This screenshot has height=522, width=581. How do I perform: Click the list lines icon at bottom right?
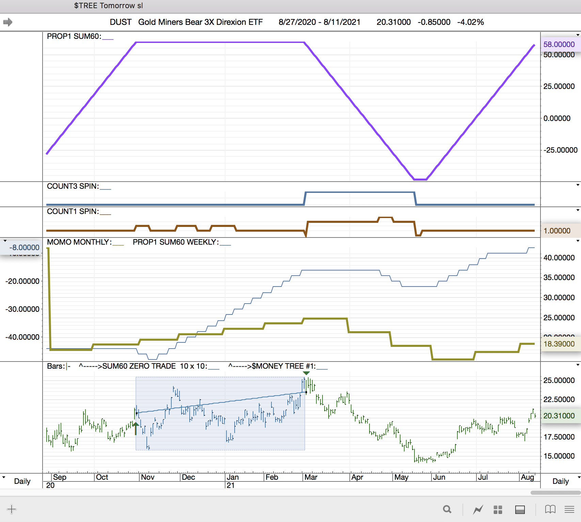pos(569,509)
